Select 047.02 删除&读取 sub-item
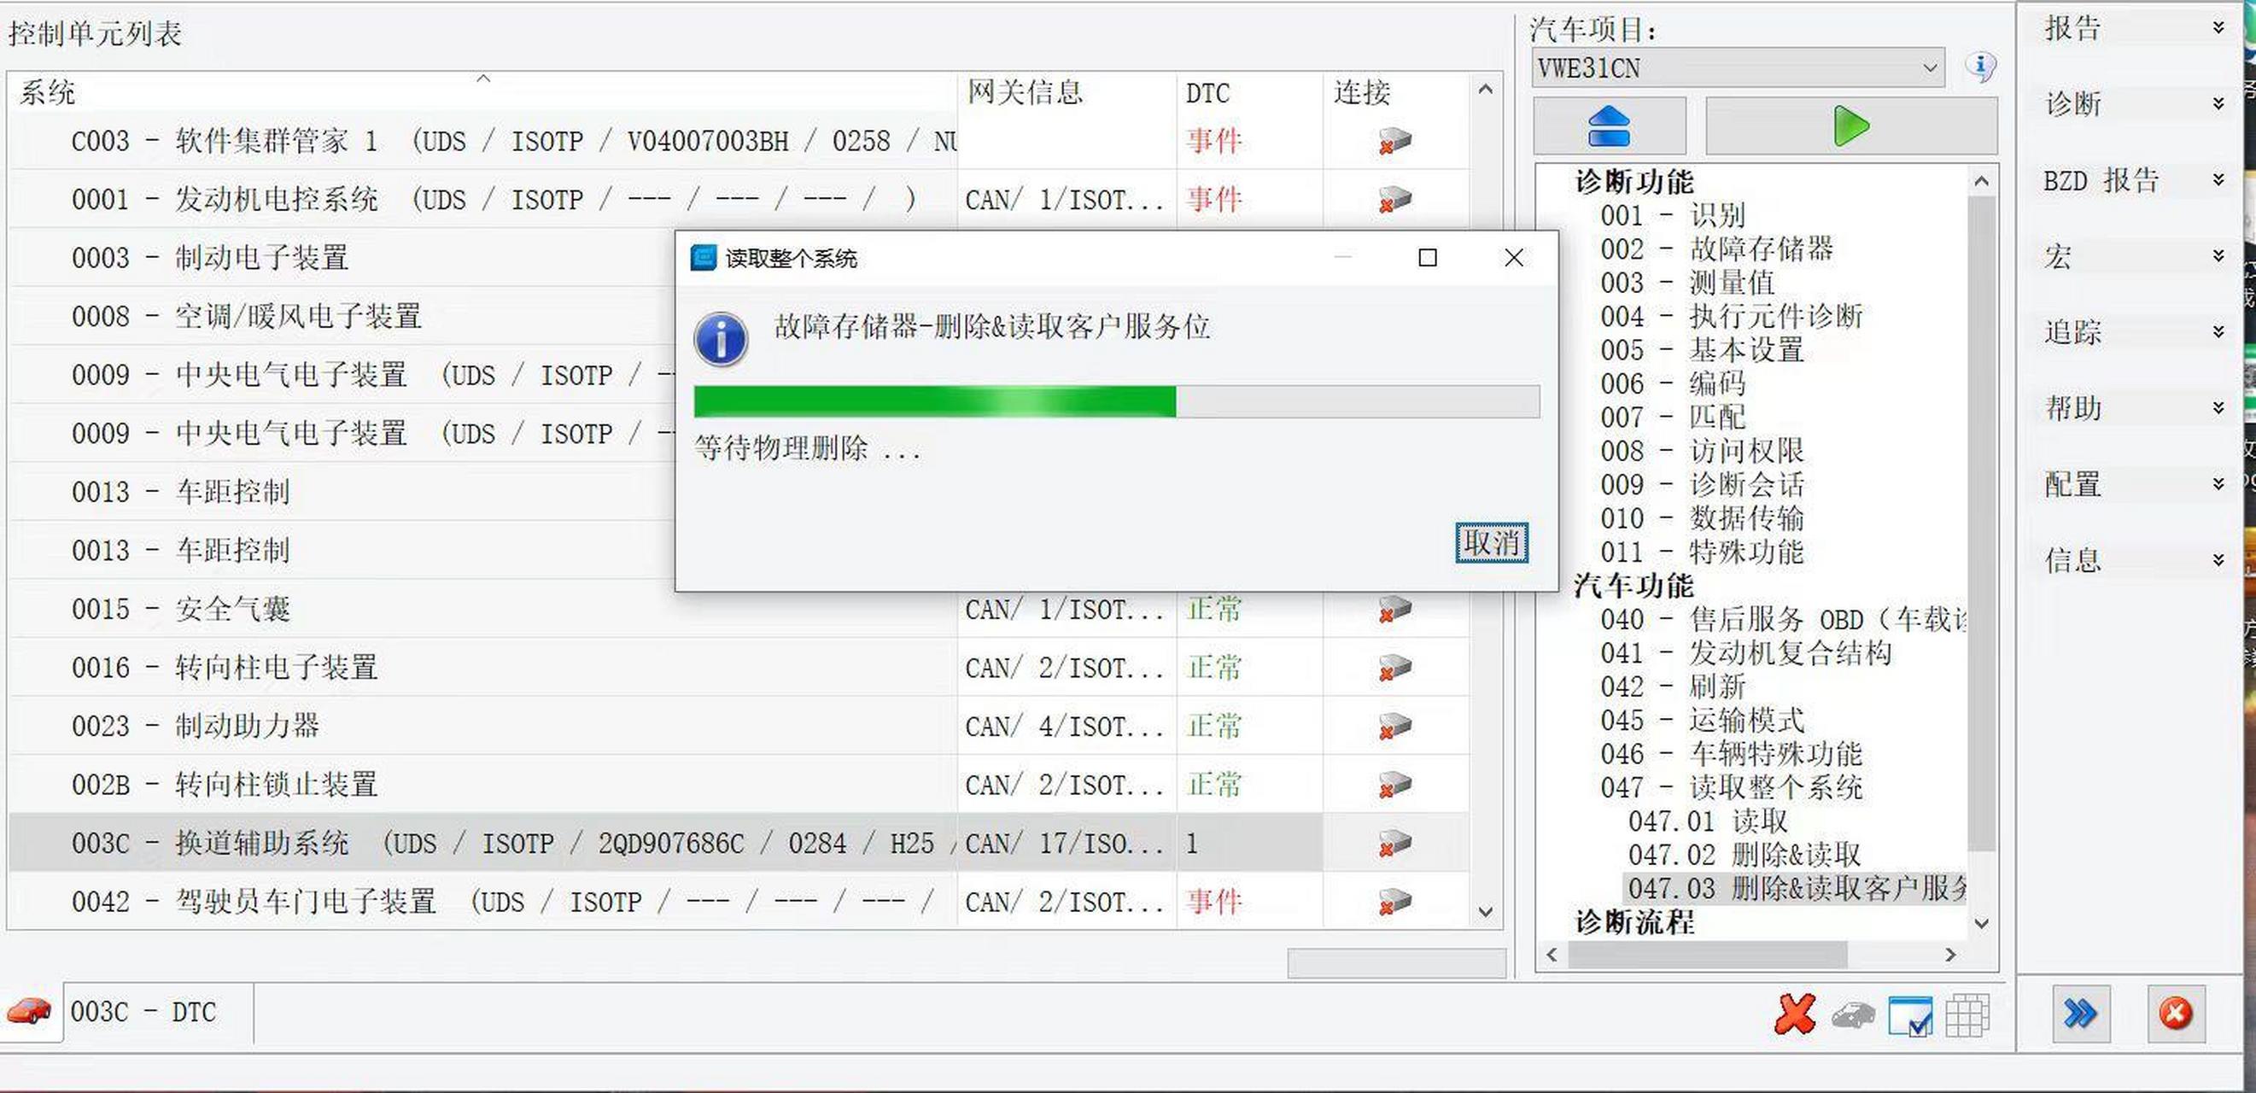The image size is (2256, 1093). [1744, 855]
